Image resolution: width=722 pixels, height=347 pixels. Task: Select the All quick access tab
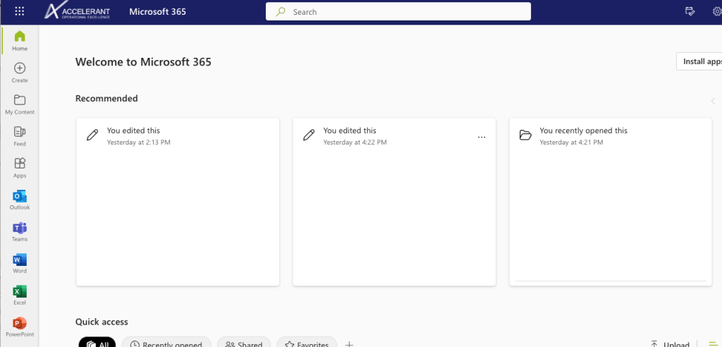coord(97,344)
